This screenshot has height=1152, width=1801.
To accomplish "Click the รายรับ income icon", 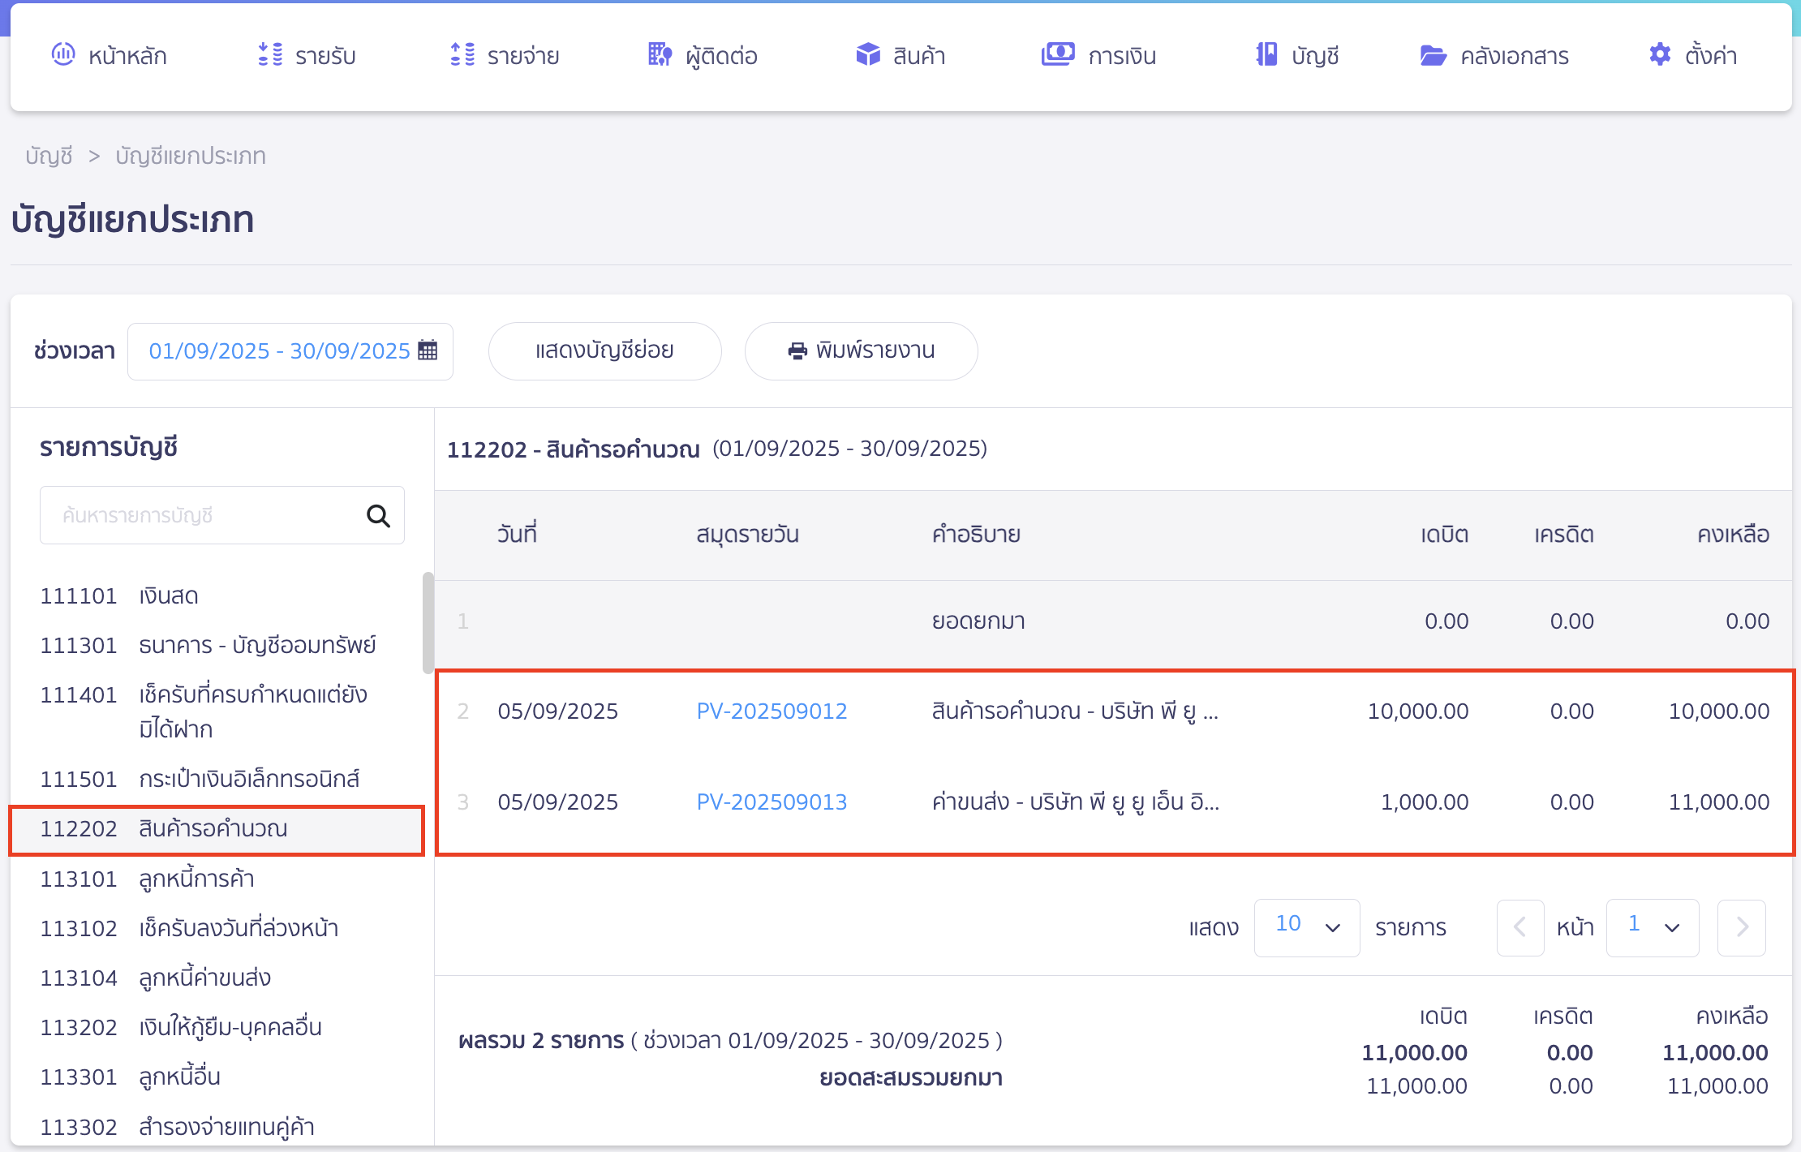I will point(270,54).
